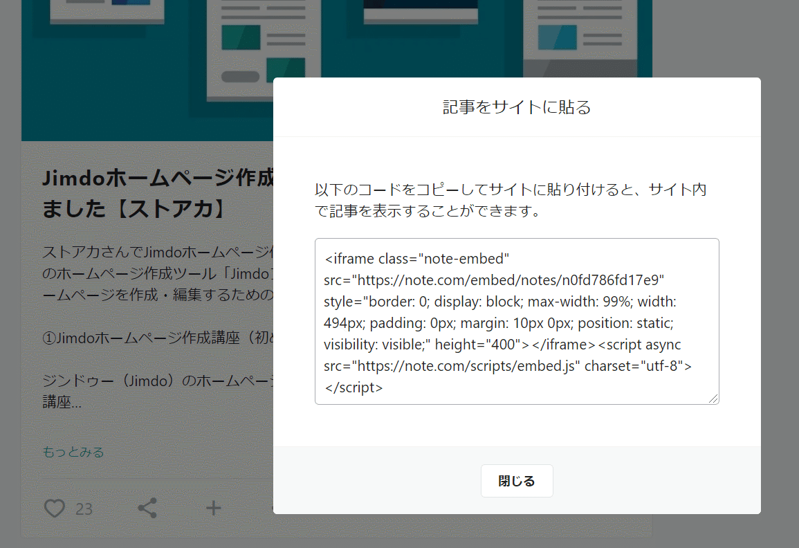Click the instruction text 以下のコードをコピーして
The width and height of the screenshot is (799, 548).
[x=511, y=200]
